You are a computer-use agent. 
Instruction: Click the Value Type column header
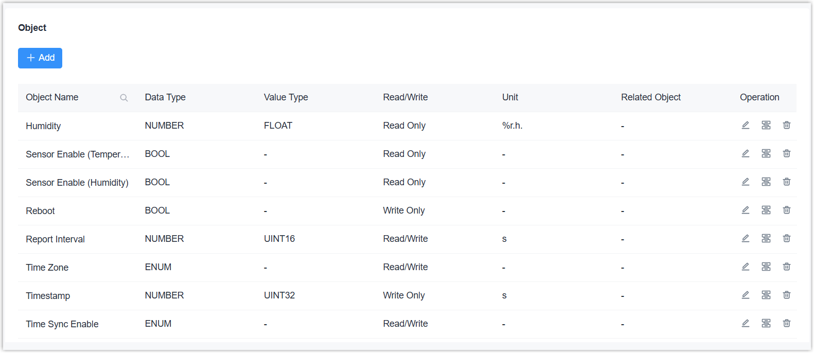tap(286, 98)
